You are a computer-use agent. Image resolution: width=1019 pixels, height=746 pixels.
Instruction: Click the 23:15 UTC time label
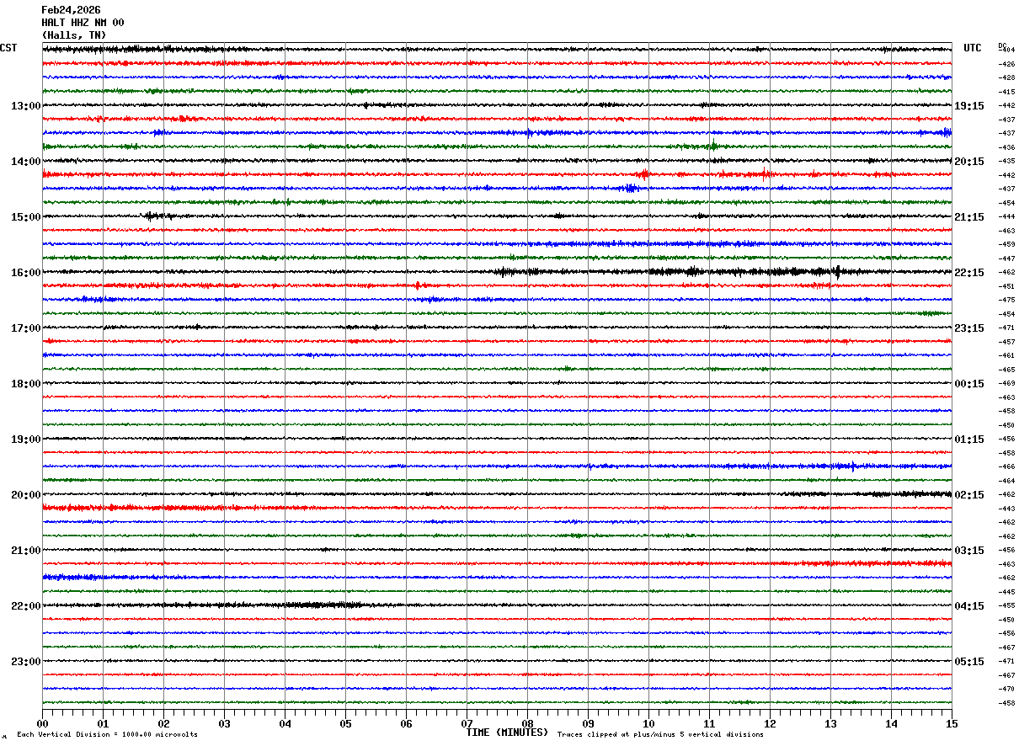tap(969, 328)
